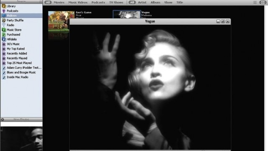Group videos by Title

coord(180,3)
